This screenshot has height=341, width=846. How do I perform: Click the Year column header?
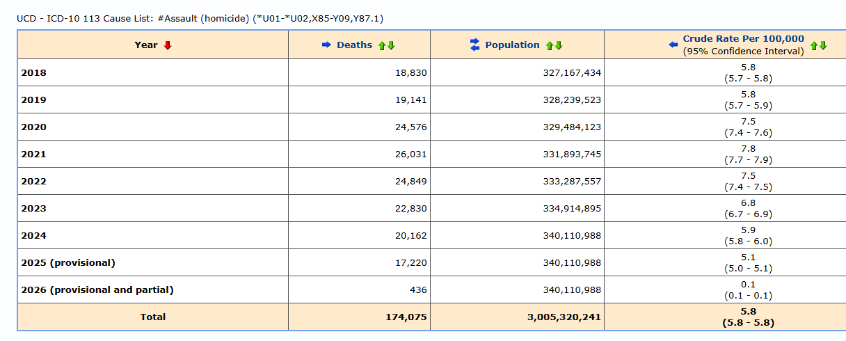(x=146, y=45)
